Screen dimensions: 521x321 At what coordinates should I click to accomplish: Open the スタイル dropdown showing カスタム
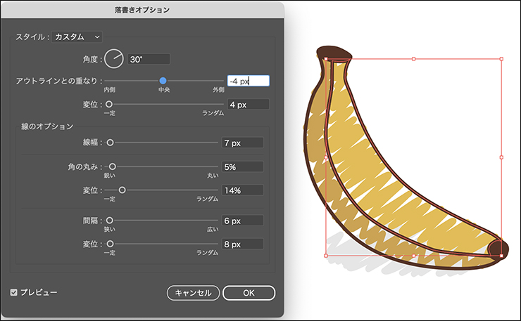pos(77,37)
